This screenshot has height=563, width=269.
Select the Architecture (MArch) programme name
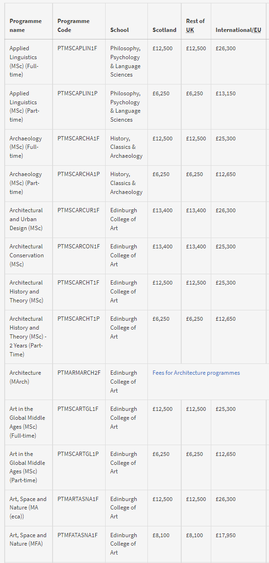coord(25,377)
